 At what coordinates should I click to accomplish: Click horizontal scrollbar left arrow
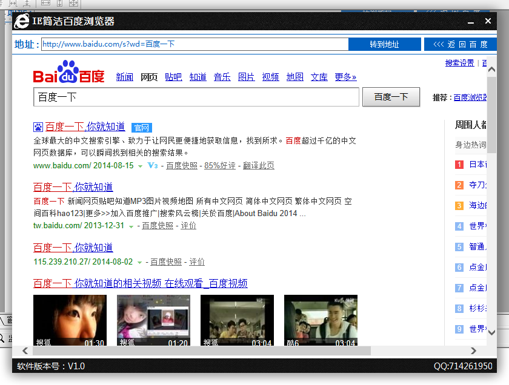click(x=25, y=350)
